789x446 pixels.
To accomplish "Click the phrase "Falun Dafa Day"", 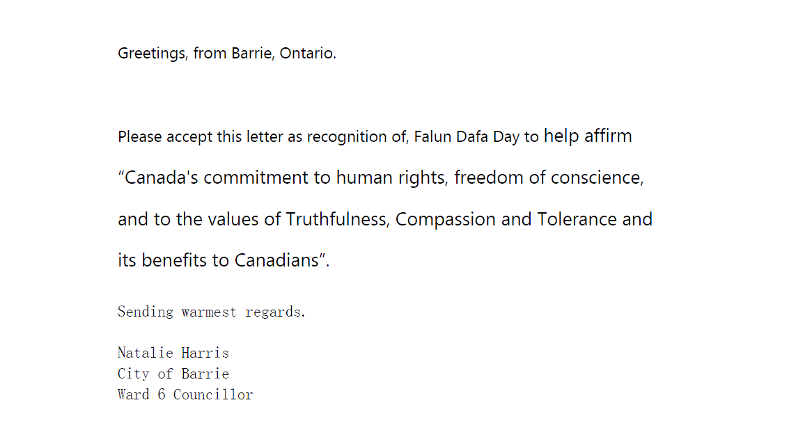I will coord(466,137).
